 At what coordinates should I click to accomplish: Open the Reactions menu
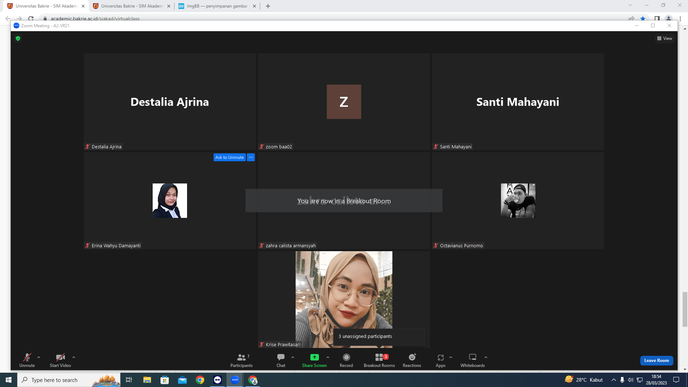coord(412,360)
